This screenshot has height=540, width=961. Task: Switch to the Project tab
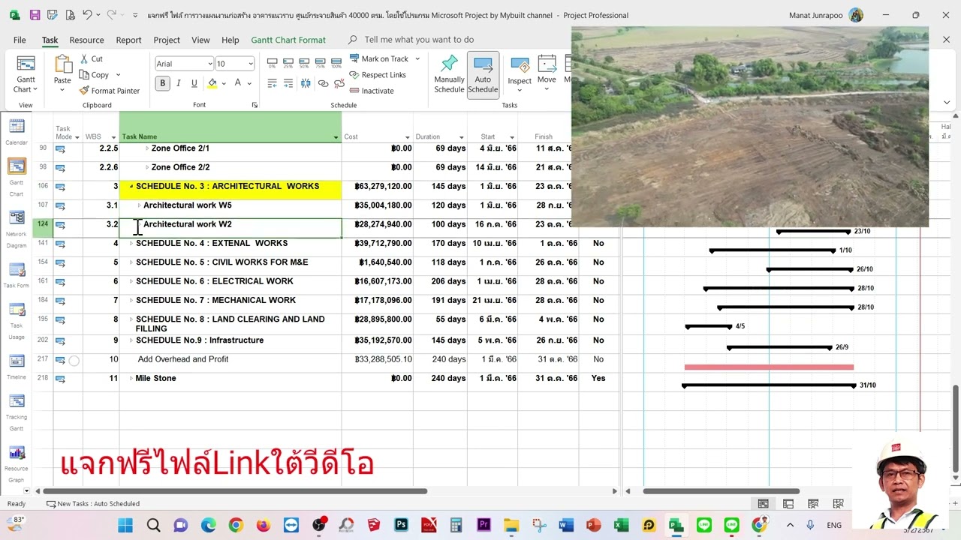(x=167, y=40)
